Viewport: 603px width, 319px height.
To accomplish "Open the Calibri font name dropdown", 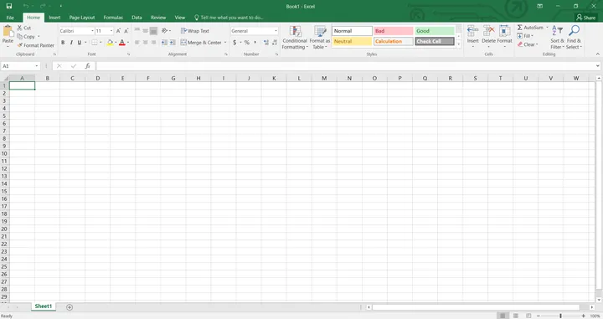I will tap(92, 31).
